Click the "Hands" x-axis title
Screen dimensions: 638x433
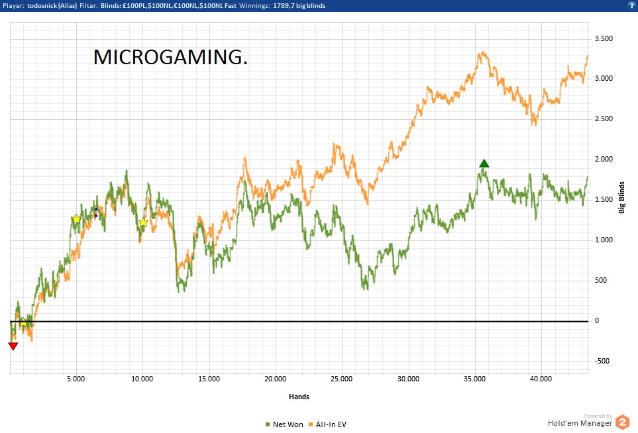click(x=299, y=397)
